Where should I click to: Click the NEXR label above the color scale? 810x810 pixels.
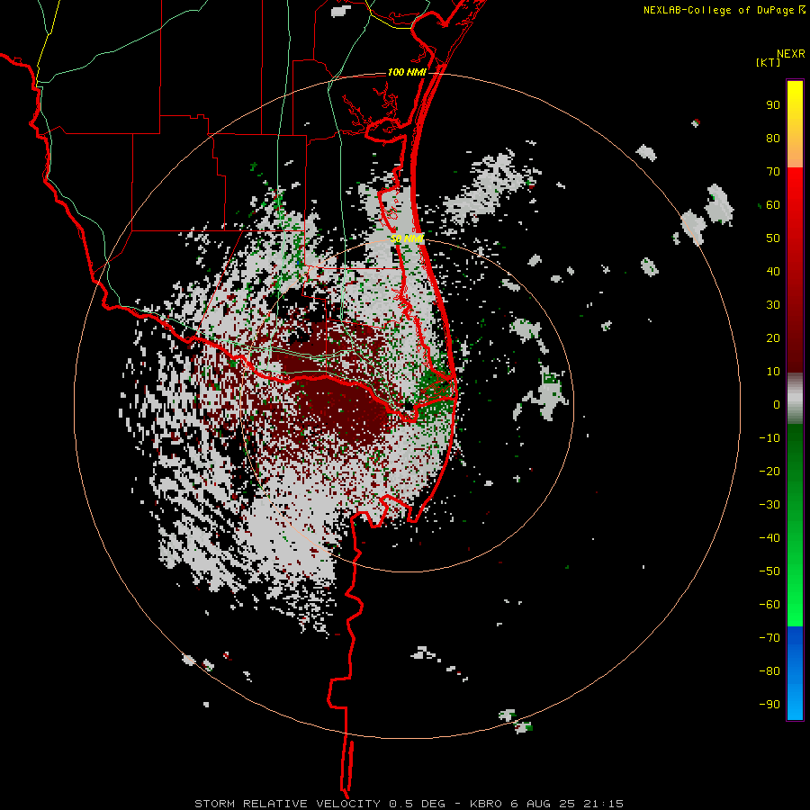point(791,54)
